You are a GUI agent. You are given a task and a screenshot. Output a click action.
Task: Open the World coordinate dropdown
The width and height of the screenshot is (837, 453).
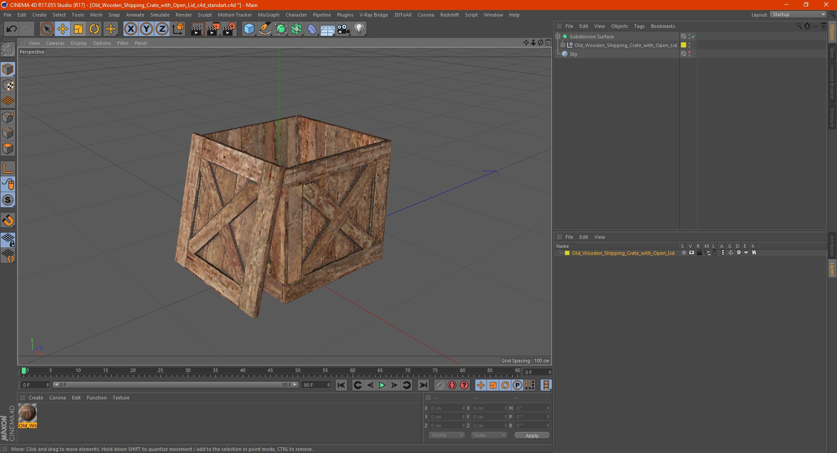click(x=447, y=435)
